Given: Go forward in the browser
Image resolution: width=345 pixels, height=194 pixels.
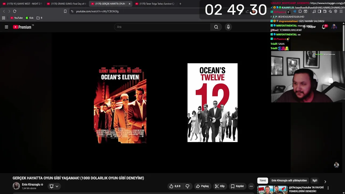Looking at the screenshot, I should click(9, 11).
